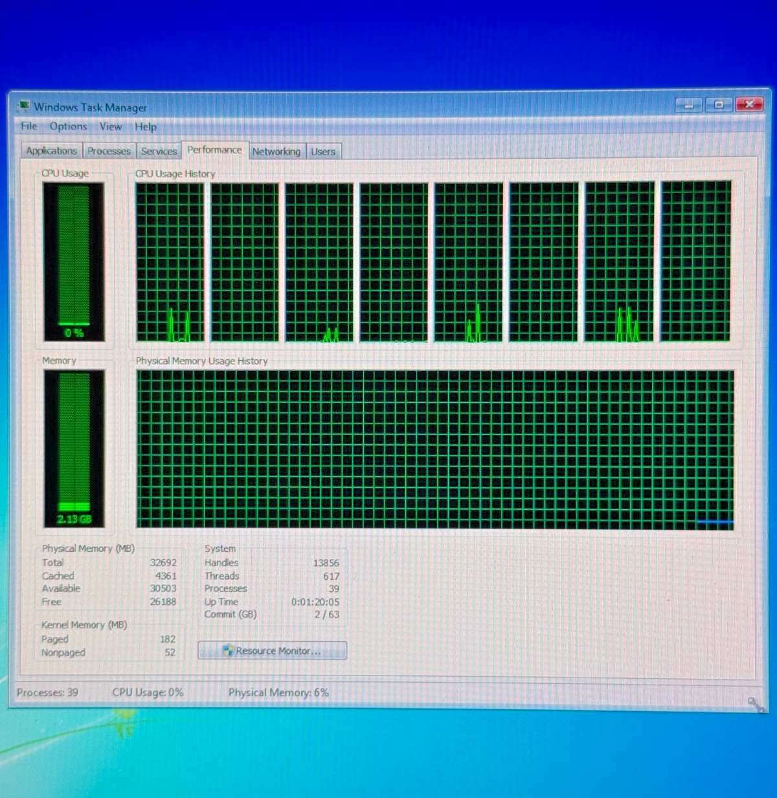Click status bar text Physical Memory: 6%

278,692
